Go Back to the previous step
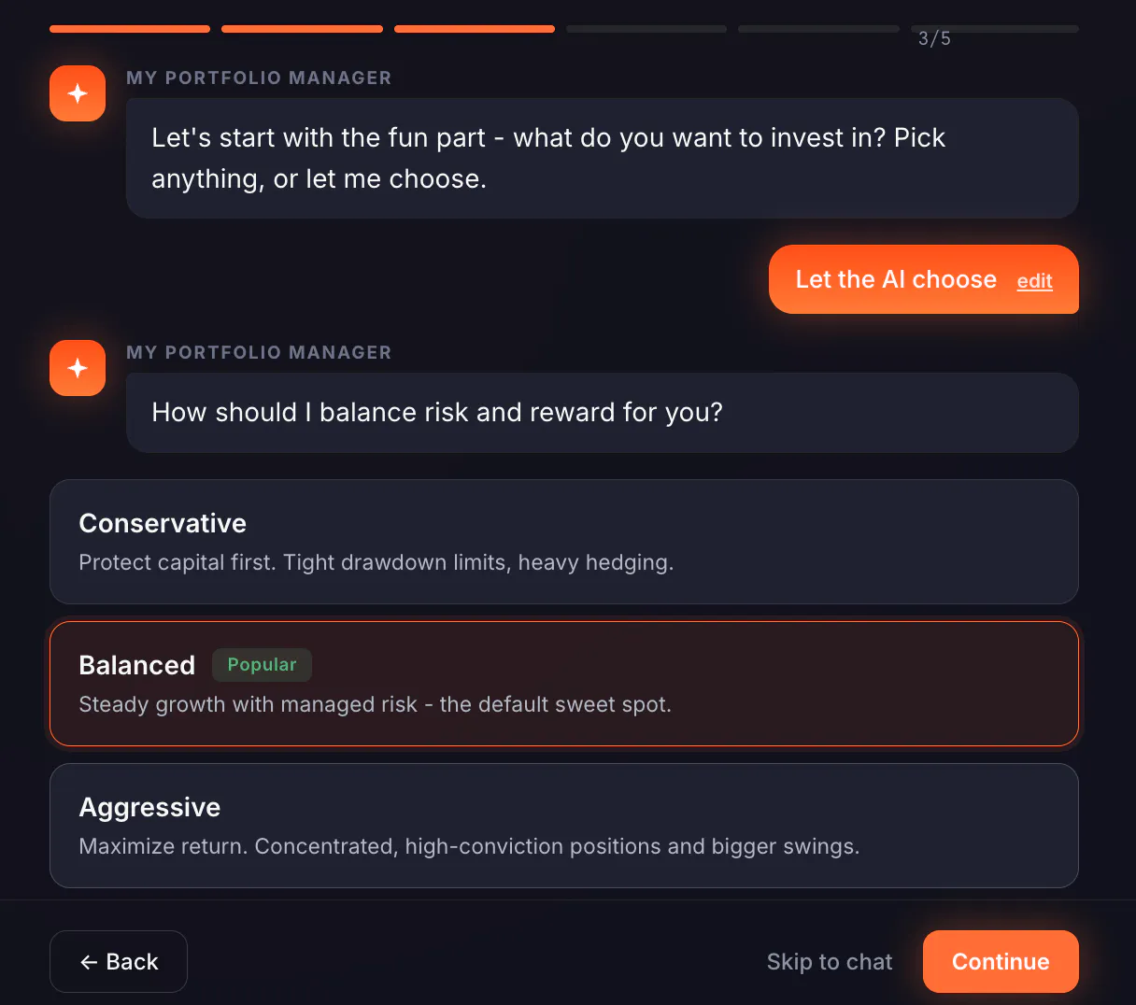The width and height of the screenshot is (1136, 1005). click(119, 961)
